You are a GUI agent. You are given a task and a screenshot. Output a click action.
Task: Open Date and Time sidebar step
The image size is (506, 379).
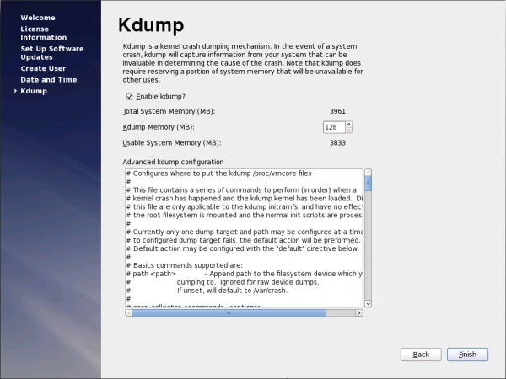48,80
